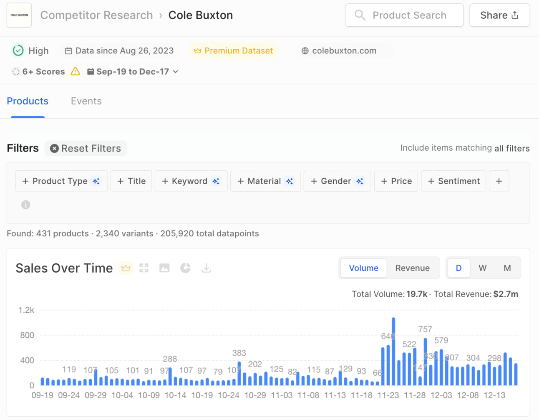
Task: Click the Cole Buxton brand logo
Action: pyautogui.click(x=19, y=15)
